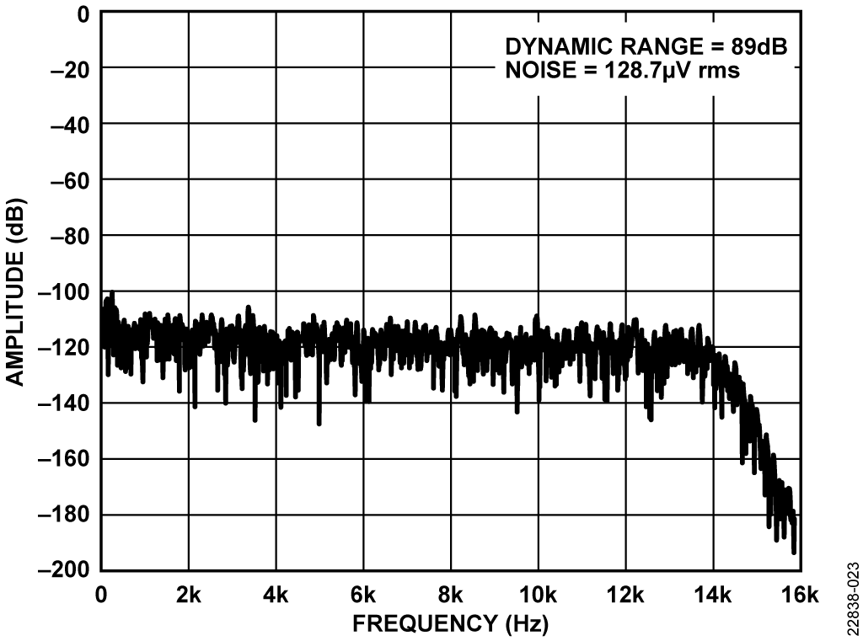Click the 12k frequency tick label
This screenshot has height=641, width=863.
pyautogui.click(x=625, y=595)
